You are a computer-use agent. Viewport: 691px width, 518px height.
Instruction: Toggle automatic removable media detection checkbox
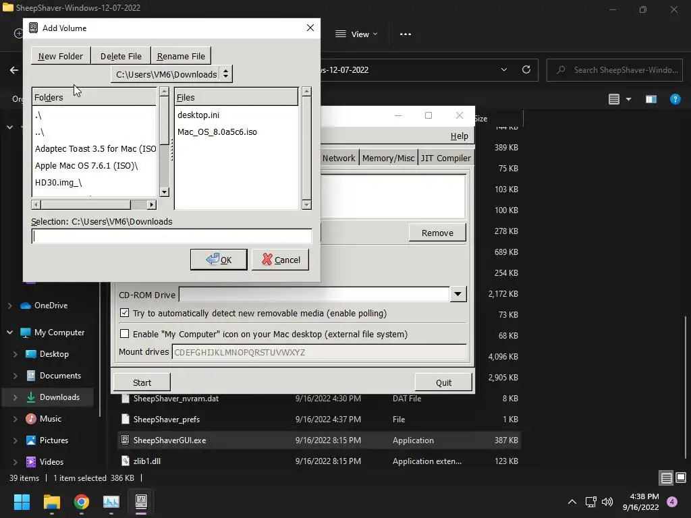pos(125,313)
